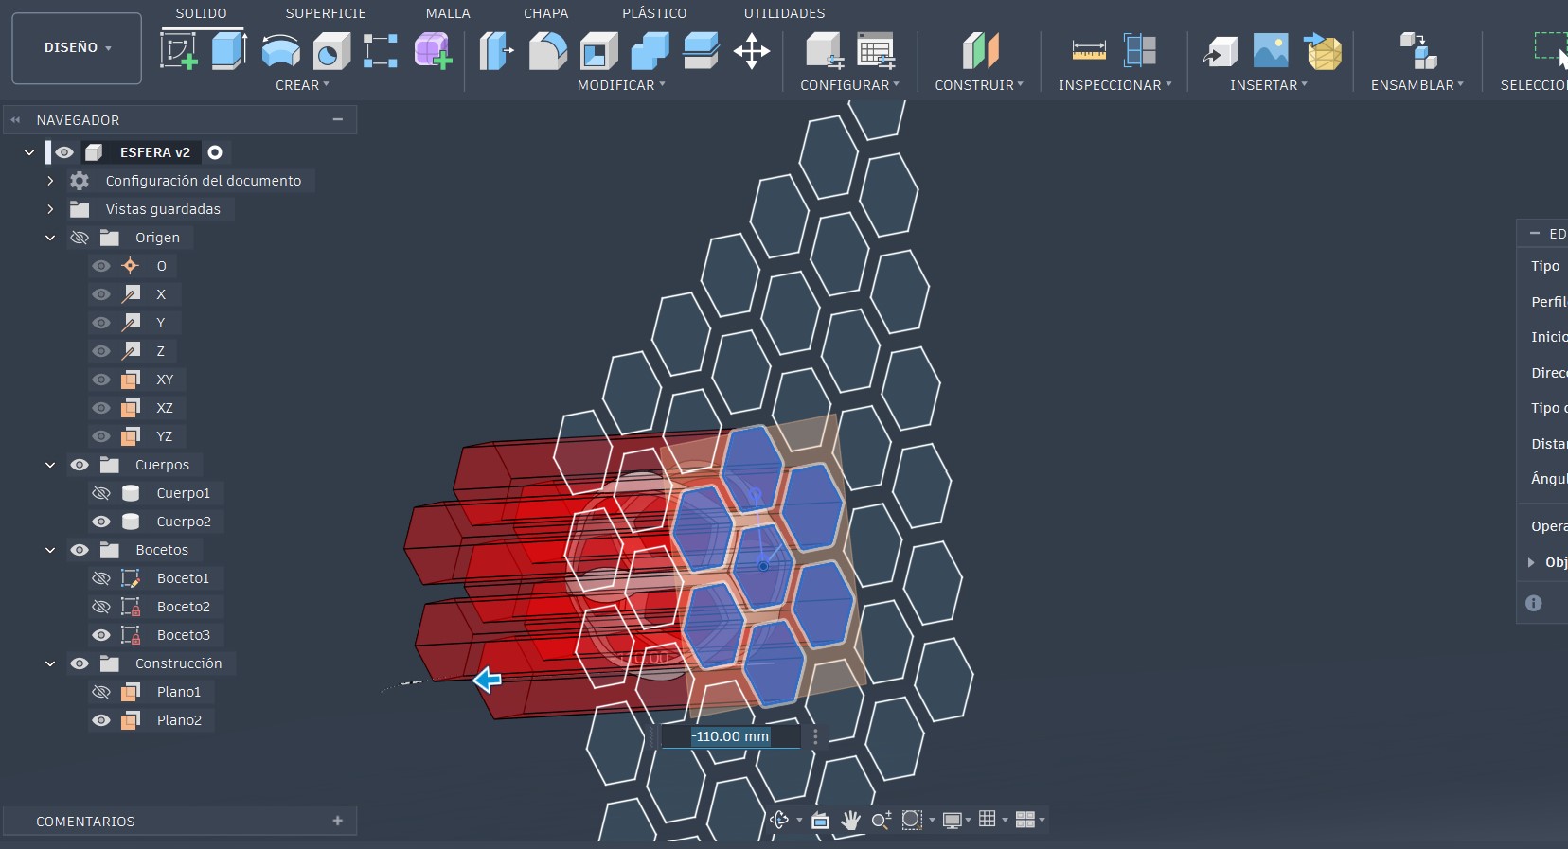Click the Insert Mesh icon
Viewport: 1568px width, 849px height.
click(1323, 51)
